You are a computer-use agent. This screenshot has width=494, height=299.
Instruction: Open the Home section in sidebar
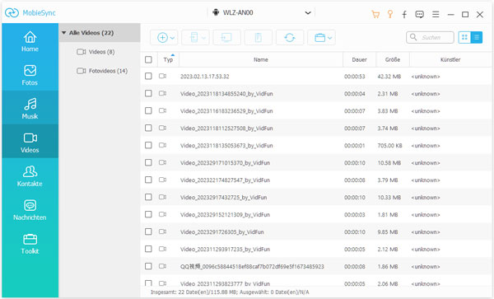pos(30,41)
